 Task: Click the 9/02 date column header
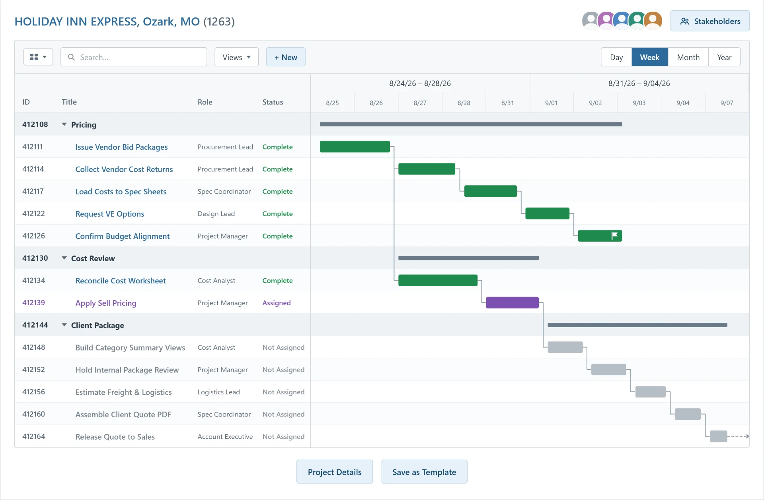[595, 103]
